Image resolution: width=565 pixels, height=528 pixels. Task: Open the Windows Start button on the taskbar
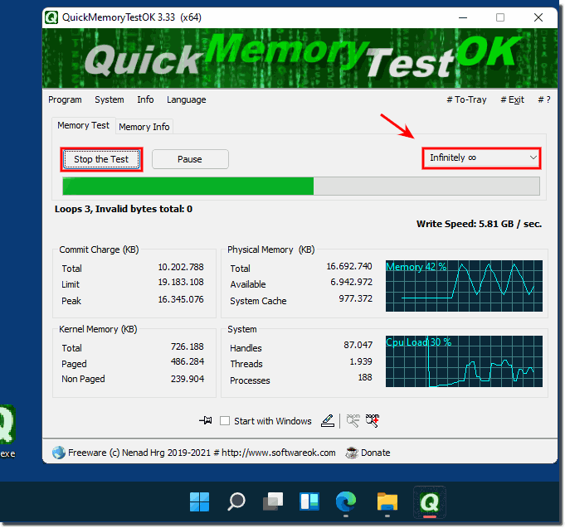point(199,501)
